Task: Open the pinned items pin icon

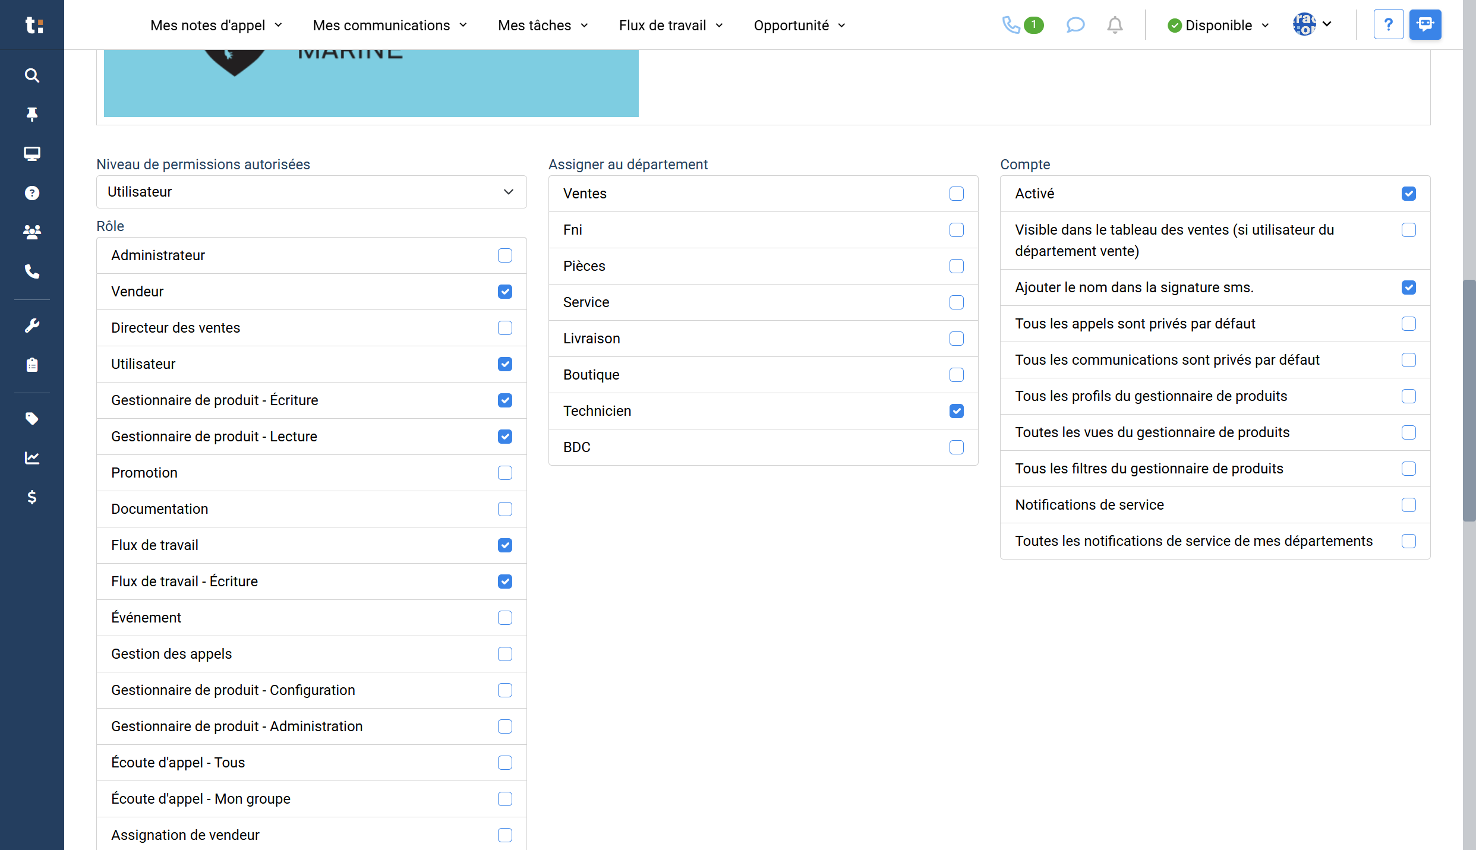Action: [32, 114]
